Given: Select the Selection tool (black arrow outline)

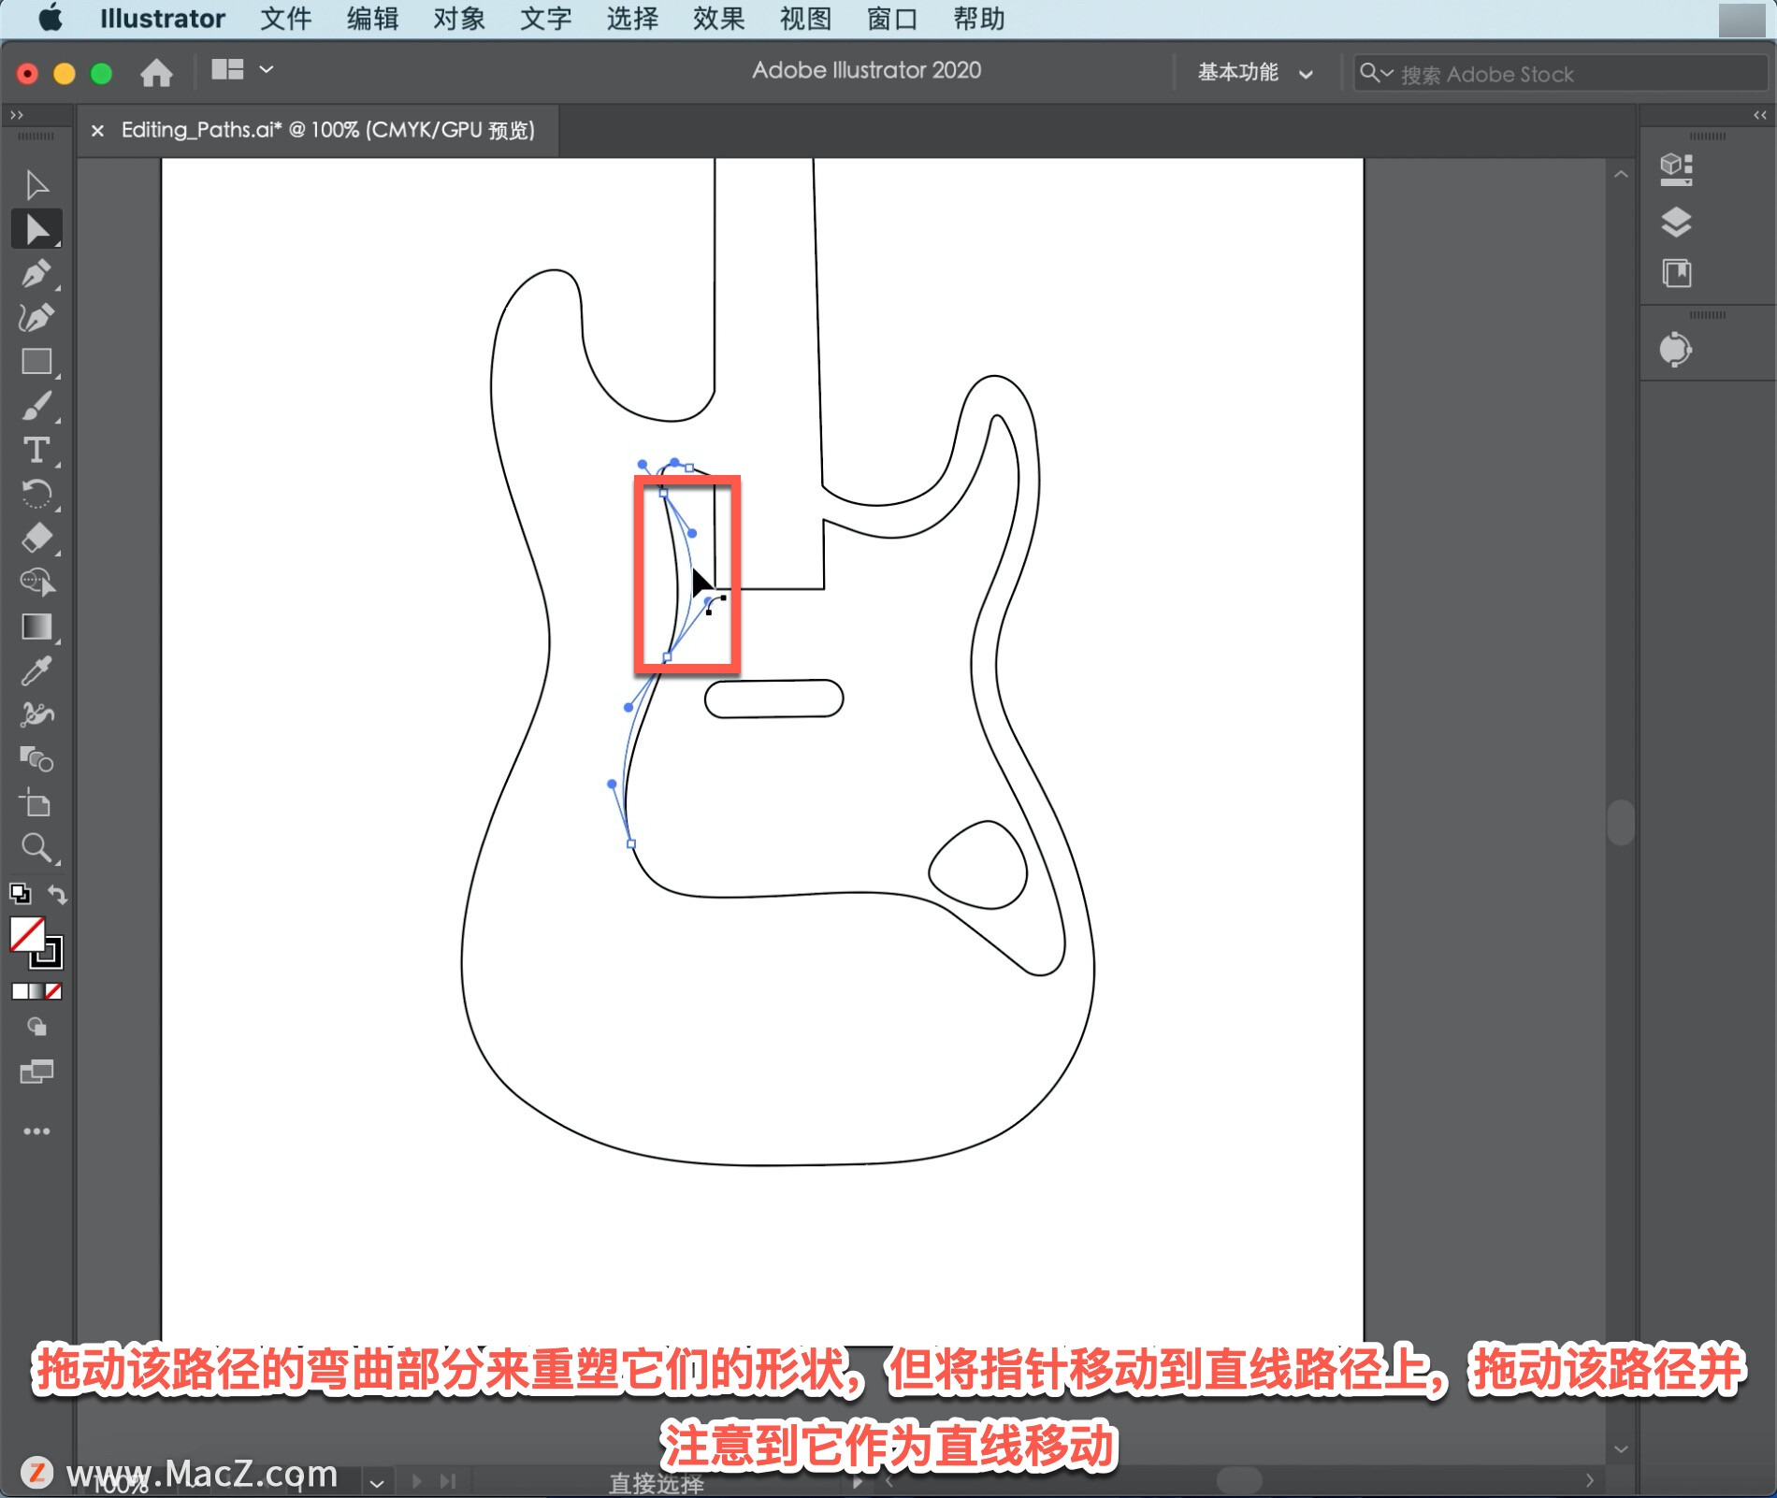Looking at the screenshot, I should pos(36,184).
